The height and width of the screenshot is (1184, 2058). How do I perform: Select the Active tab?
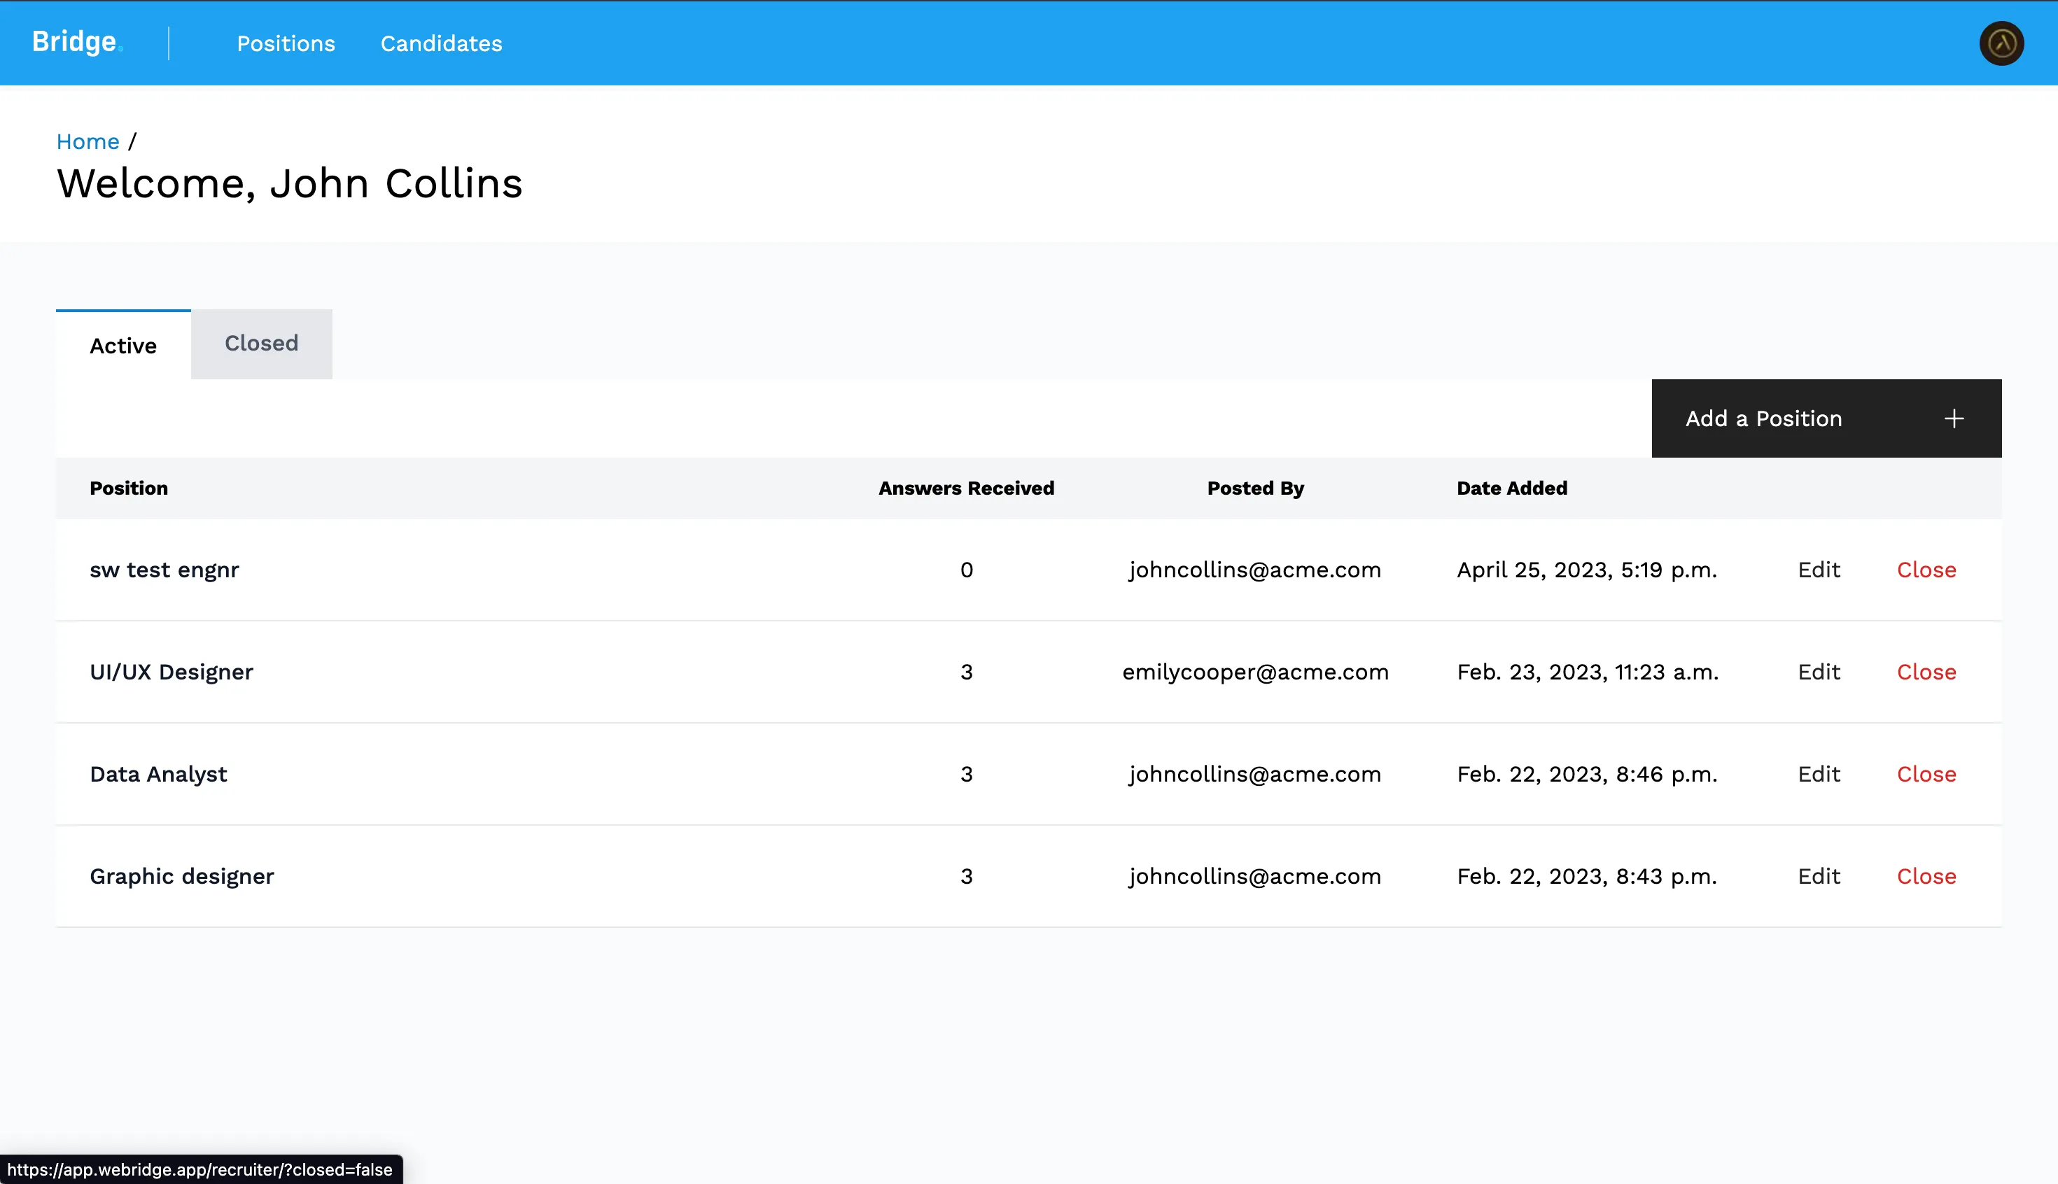[122, 346]
